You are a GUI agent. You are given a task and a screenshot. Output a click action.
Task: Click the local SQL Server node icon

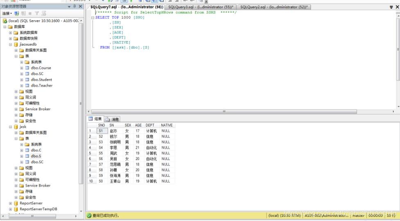(5, 21)
